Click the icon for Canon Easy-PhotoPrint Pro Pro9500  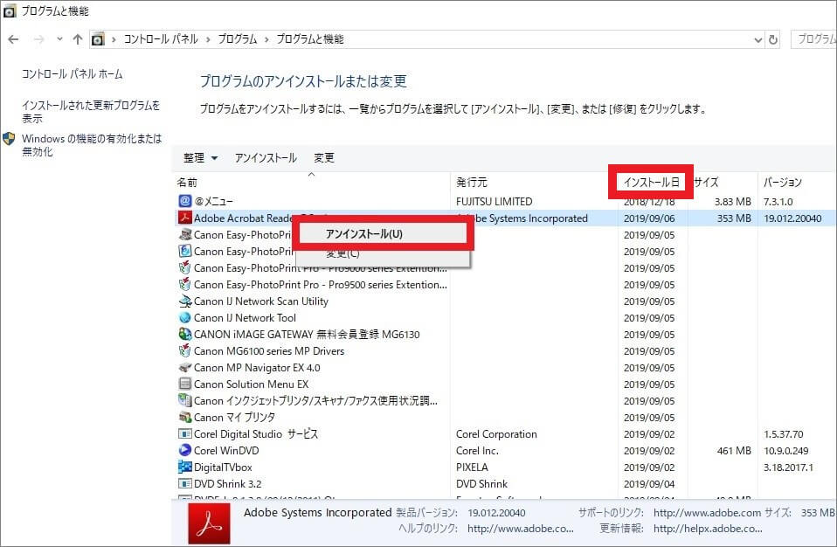(x=184, y=285)
